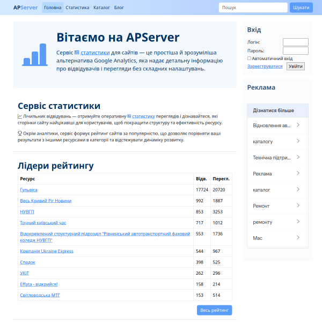Click the bar chart hero icon
This screenshot has width=322, height=322.
click(35, 55)
